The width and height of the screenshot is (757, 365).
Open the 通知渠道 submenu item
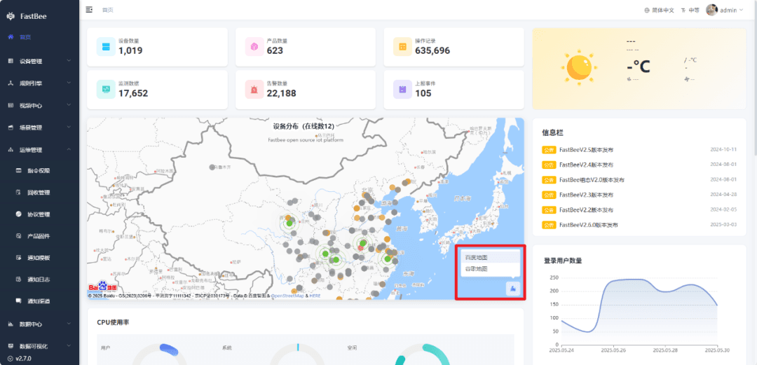click(x=39, y=301)
